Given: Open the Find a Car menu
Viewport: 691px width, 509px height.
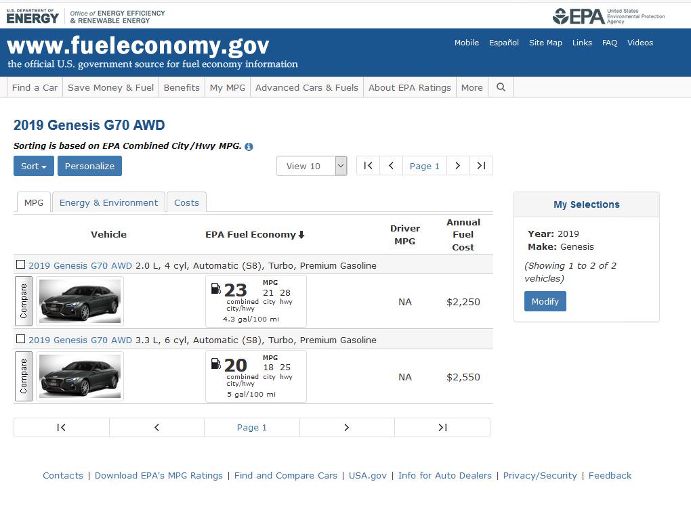Looking at the screenshot, I should pyautogui.click(x=35, y=87).
